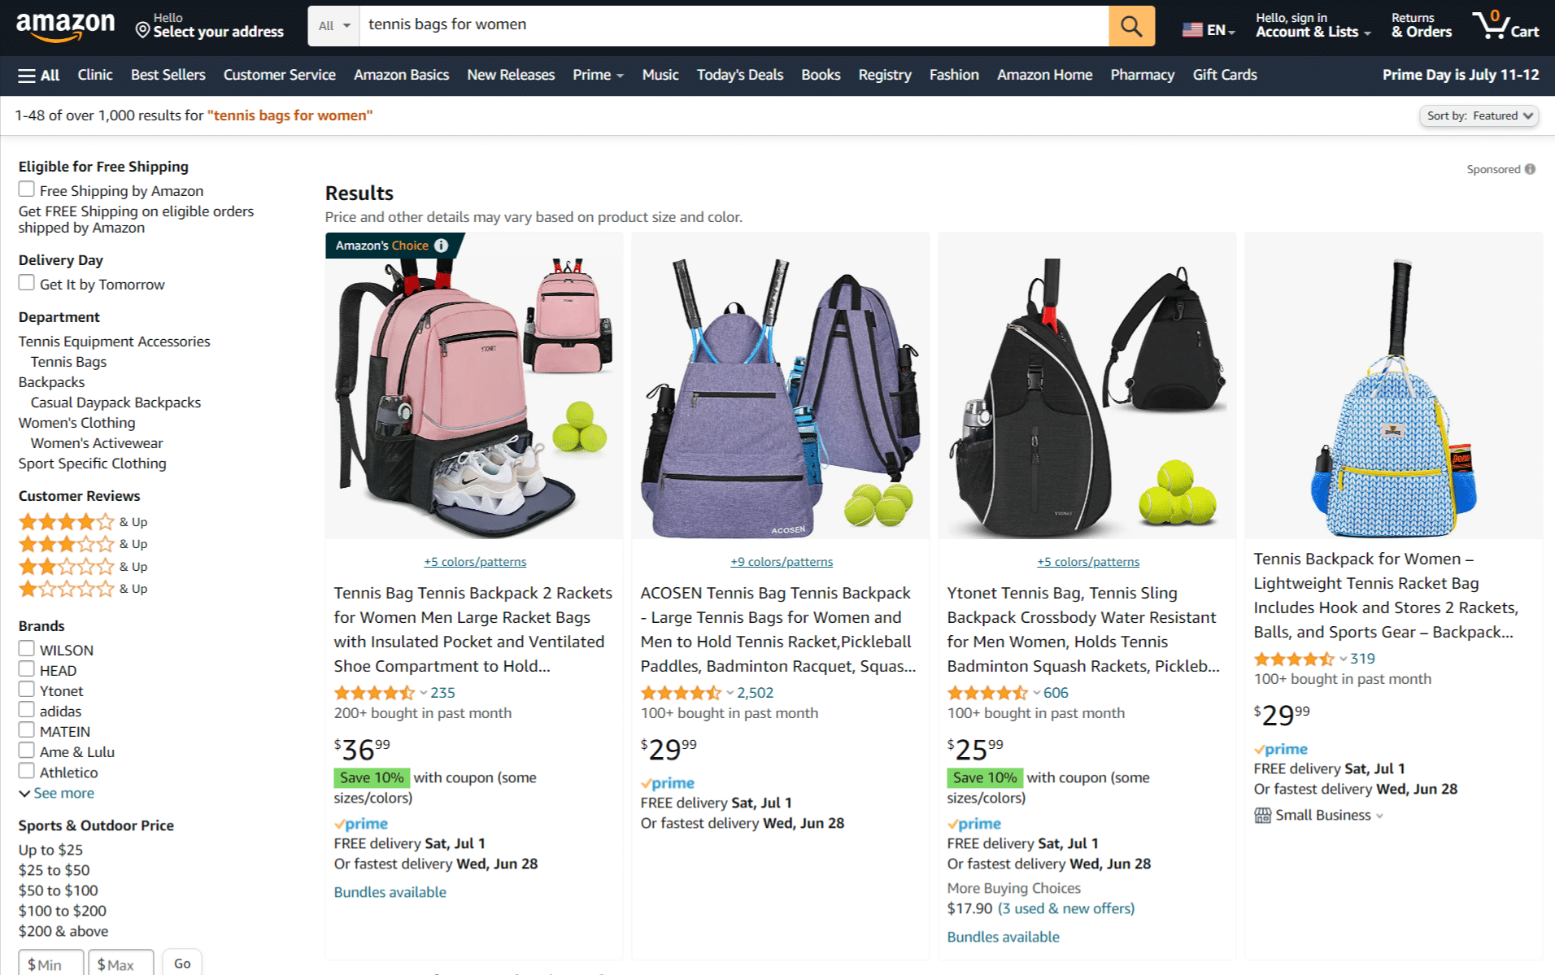Enable Free Shipping by Amazon checkbox
Screen dimensions: 1555x975
coord(27,189)
